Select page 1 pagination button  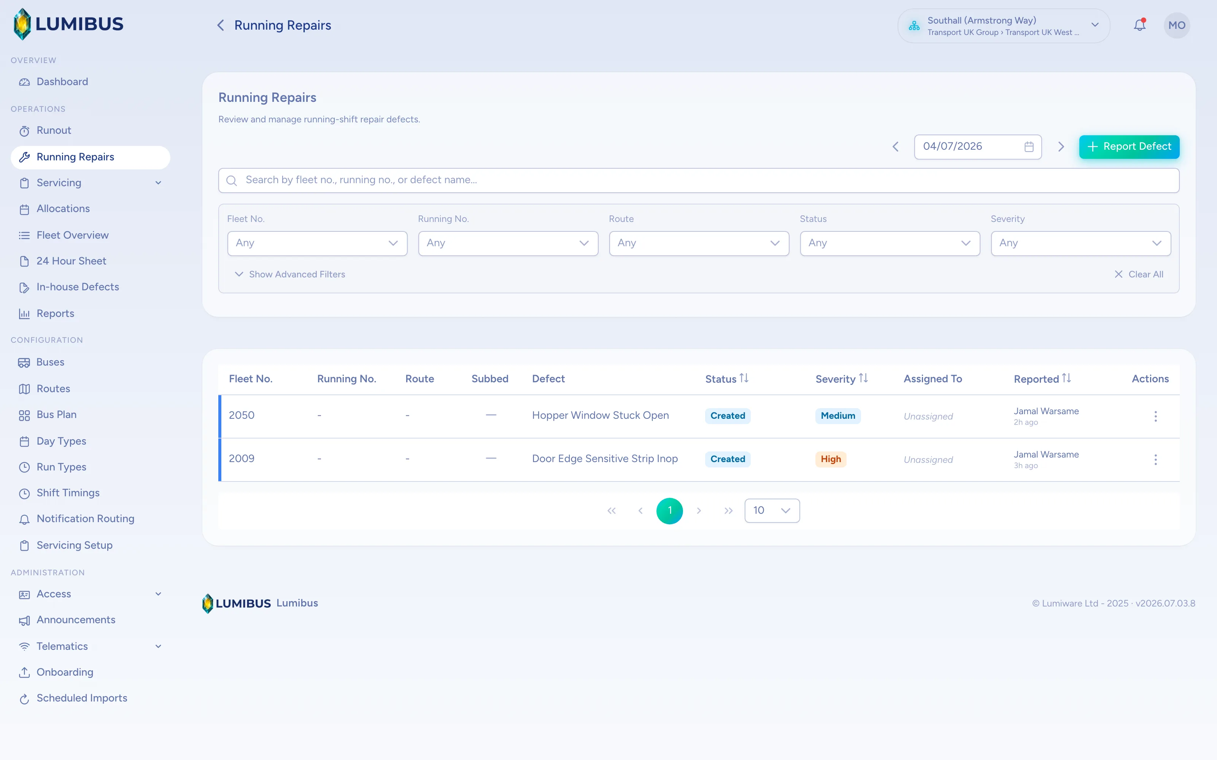669,511
